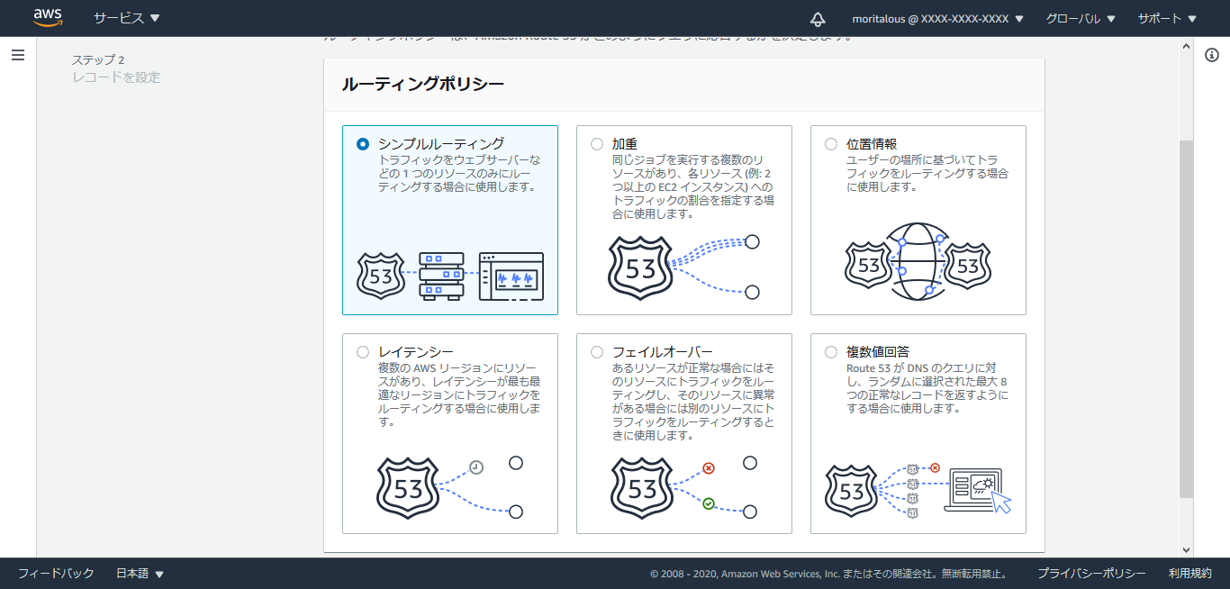Click the simple routing server illustration
1230x589 pixels.
tap(450, 276)
